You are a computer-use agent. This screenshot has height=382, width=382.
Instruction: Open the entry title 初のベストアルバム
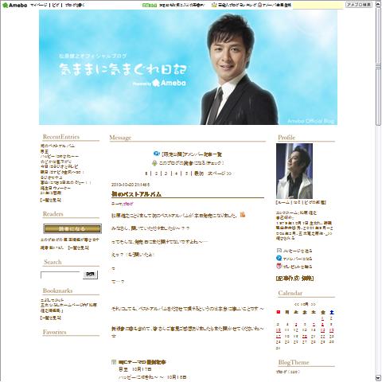pos(136,194)
